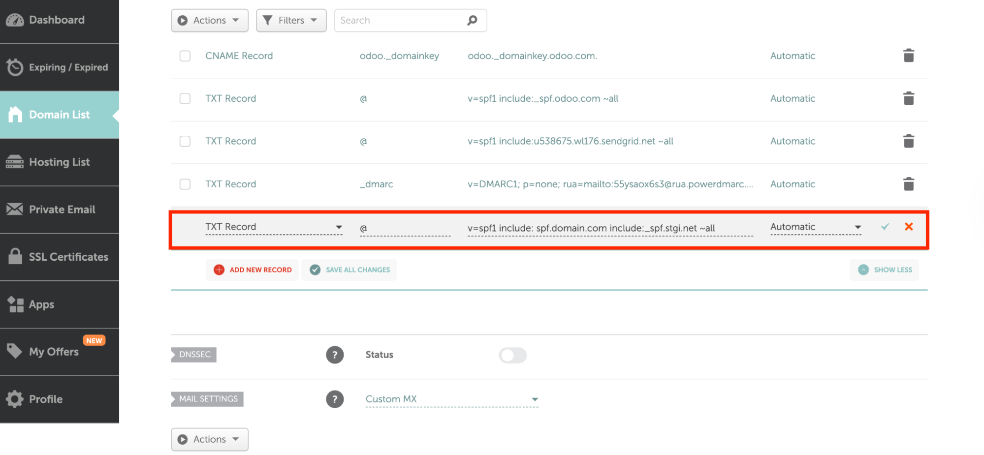Open Mail Settings help question mark
Screen dimensions: 984x455
335,399
